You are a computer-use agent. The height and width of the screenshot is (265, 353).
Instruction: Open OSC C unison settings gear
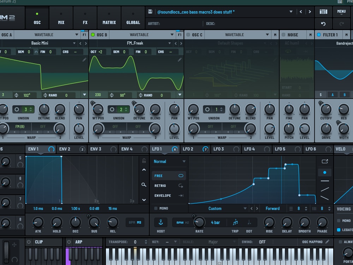[x=207, y=110]
